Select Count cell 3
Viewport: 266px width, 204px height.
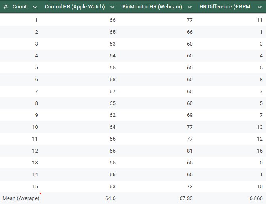tap(36, 44)
